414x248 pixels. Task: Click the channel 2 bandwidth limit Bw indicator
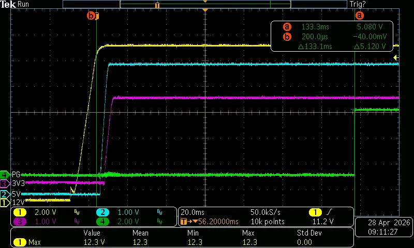(x=159, y=212)
